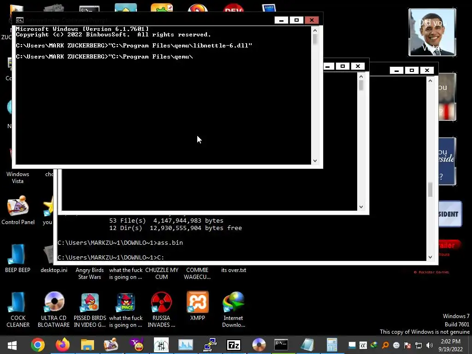Select the Internet Download Manager desktop icon
Screen dimensions: 472x354
(x=234, y=309)
